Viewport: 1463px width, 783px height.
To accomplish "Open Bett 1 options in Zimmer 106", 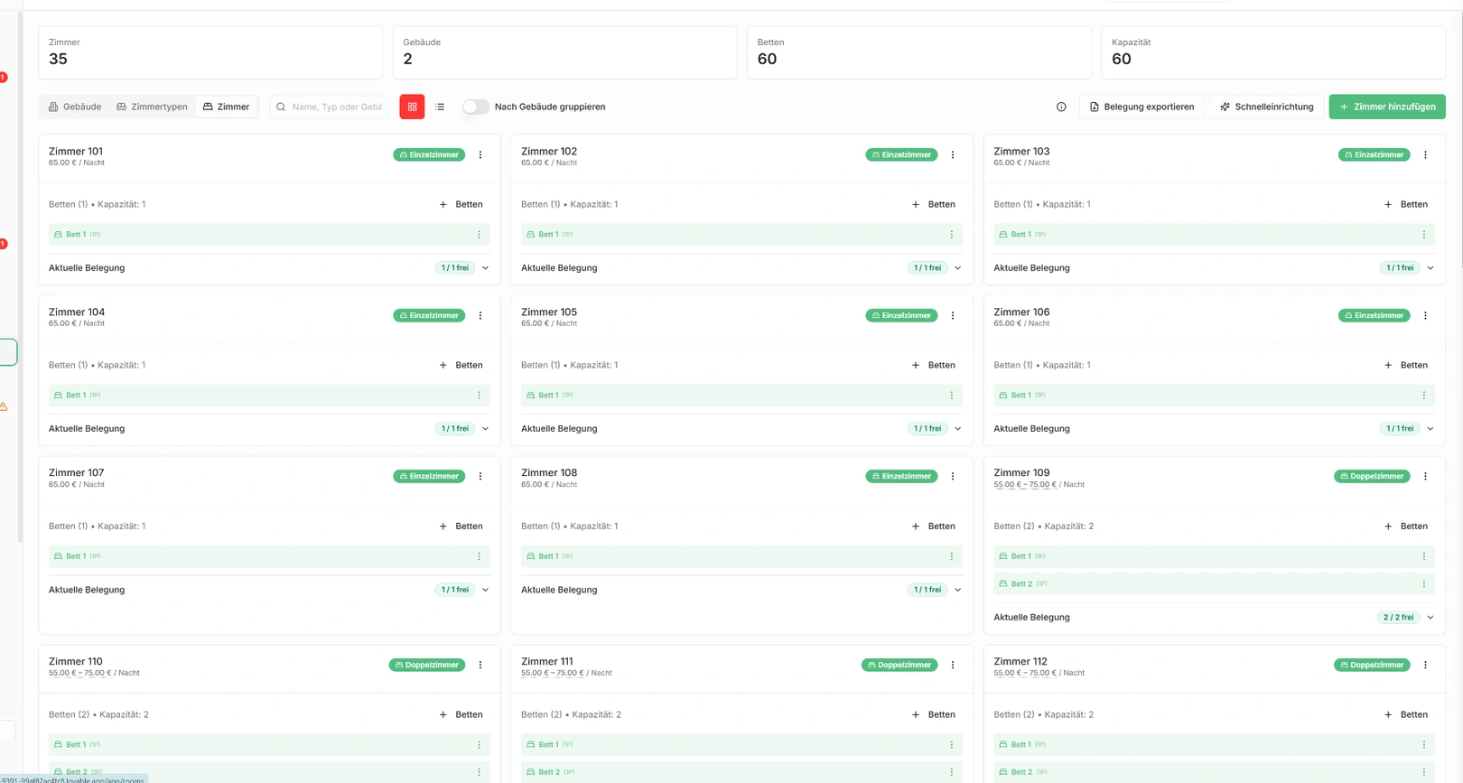I will click(x=1424, y=396).
